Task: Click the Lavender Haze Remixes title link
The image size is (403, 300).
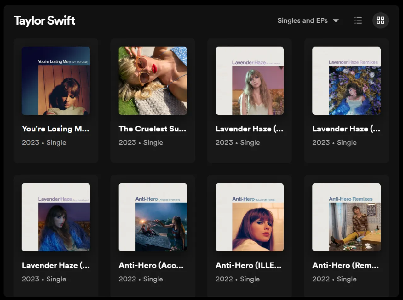Action: coord(346,129)
